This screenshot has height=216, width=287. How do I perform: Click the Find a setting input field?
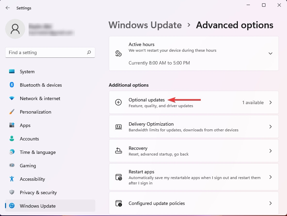pos(44,52)
